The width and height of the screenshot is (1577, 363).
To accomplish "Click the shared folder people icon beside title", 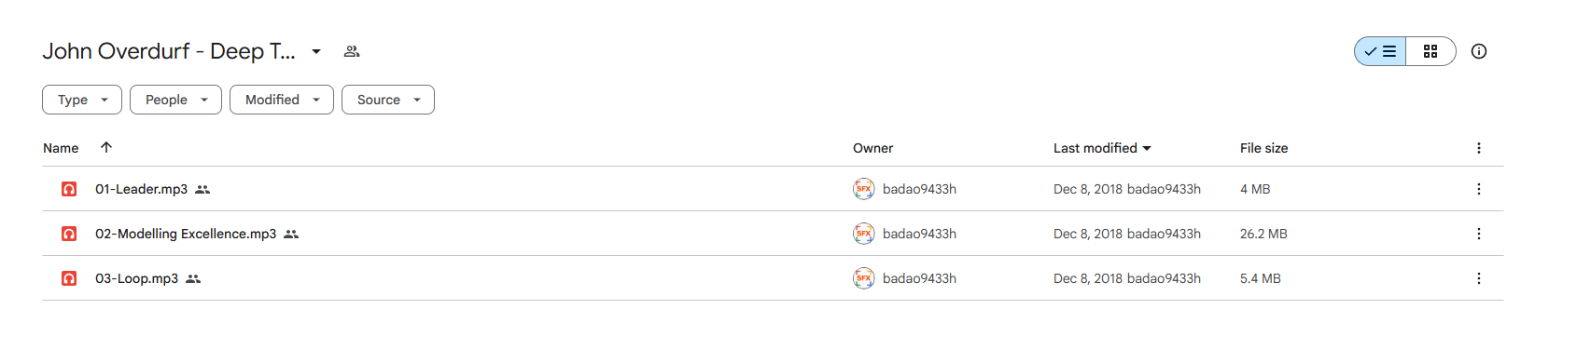I will [x=352, y=51].
